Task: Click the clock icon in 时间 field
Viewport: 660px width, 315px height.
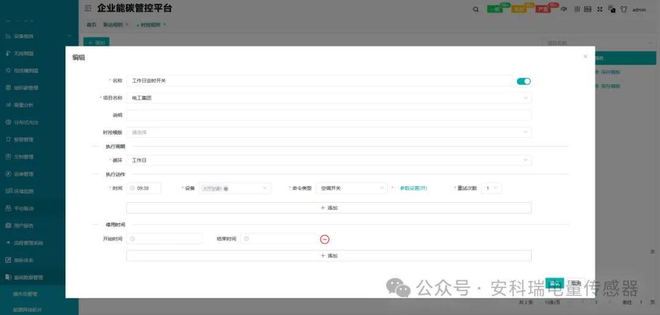Action: 133,189
